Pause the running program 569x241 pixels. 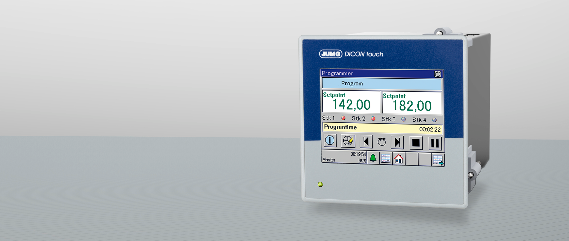point(434,143)
